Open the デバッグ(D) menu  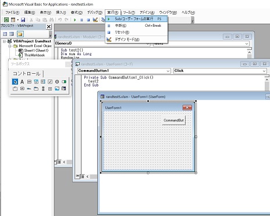coord(95,12)
